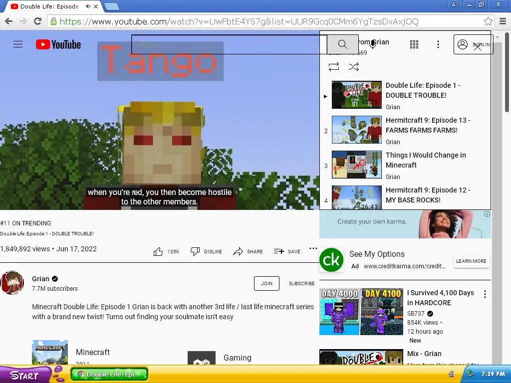The image size is (511, 383).
Task: Open the Gaming category card
Action: click(220, 358)
